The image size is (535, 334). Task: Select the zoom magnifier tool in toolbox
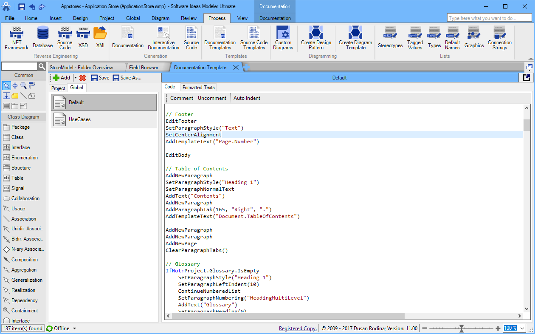tap(23, 85)
